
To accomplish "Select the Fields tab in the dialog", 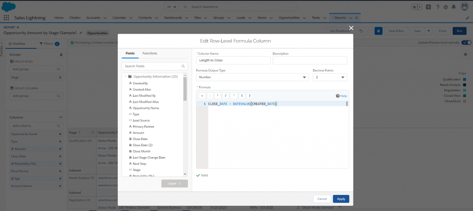I will [130, 53].
